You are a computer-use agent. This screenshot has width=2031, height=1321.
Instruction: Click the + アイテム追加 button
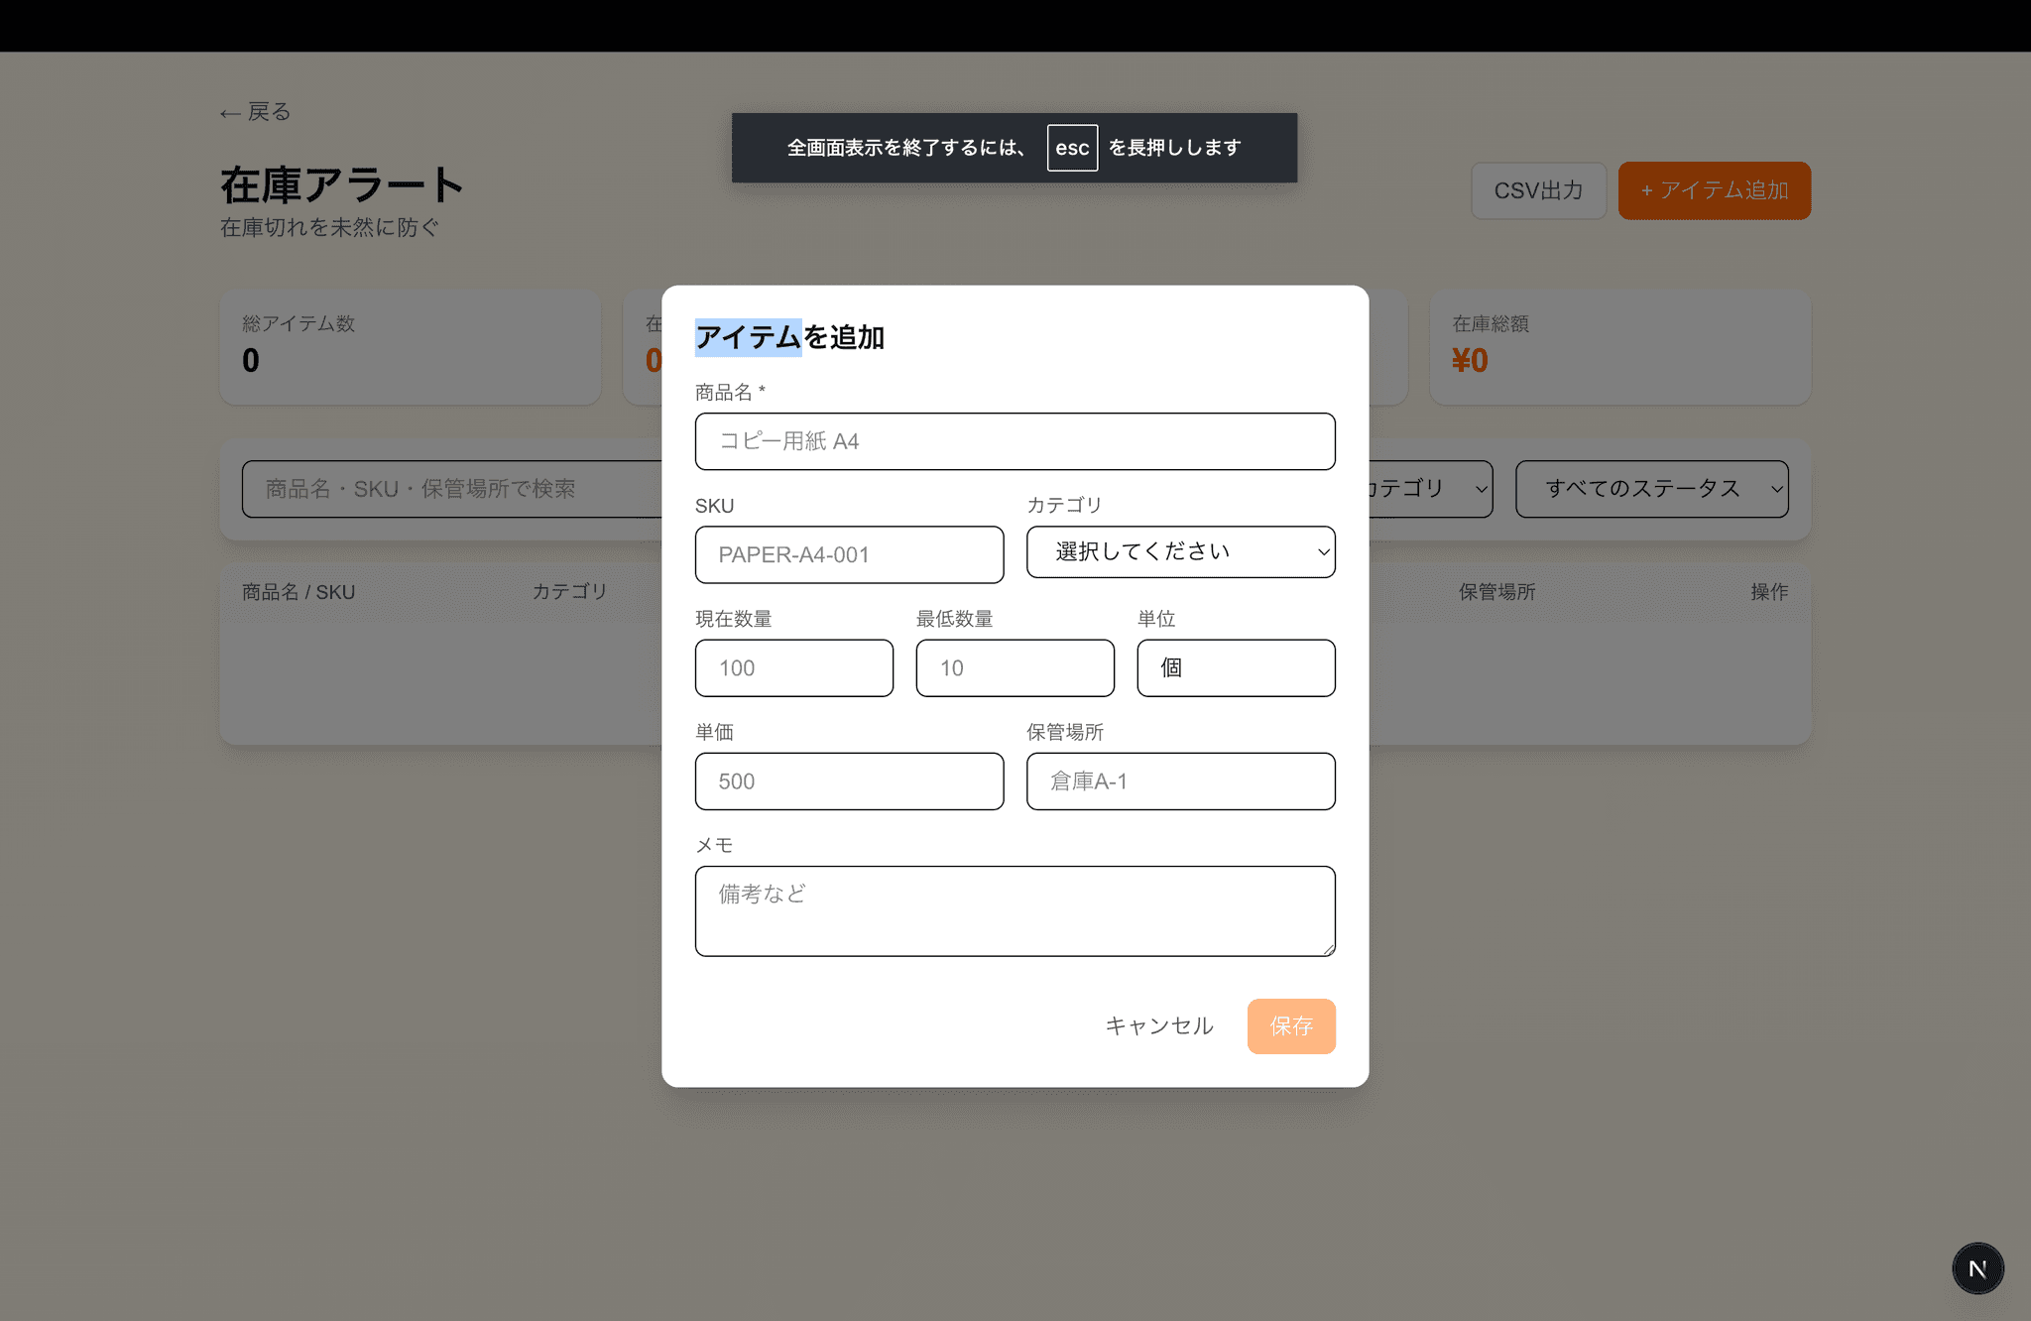pos(1714,190)
